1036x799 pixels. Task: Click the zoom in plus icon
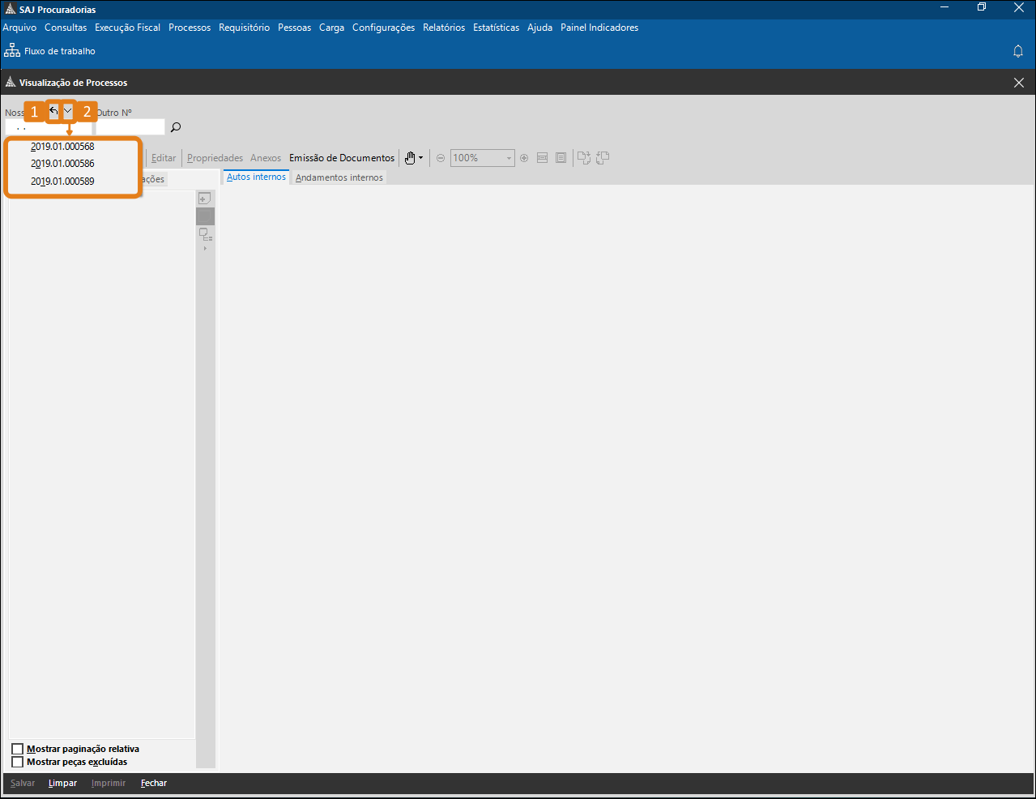524,158
